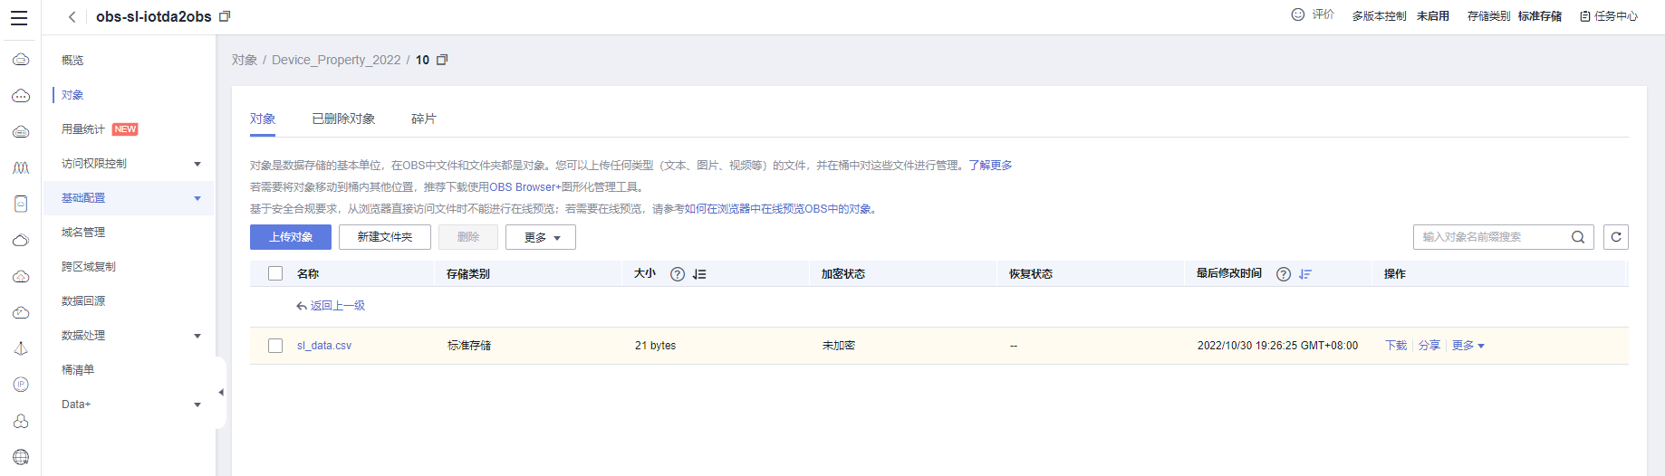Go back using the arrow beside bucket name
Image resolution: width=1665 pixels, height=476 pixels.
click(72, 17)
